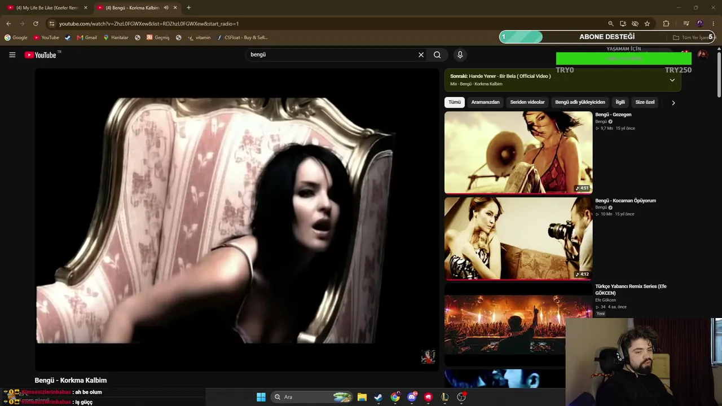This screenshot has width=722, height=406.
Task: Mute the Bengü - Korkma Kalbim tab audio
Action: (166, 8)
